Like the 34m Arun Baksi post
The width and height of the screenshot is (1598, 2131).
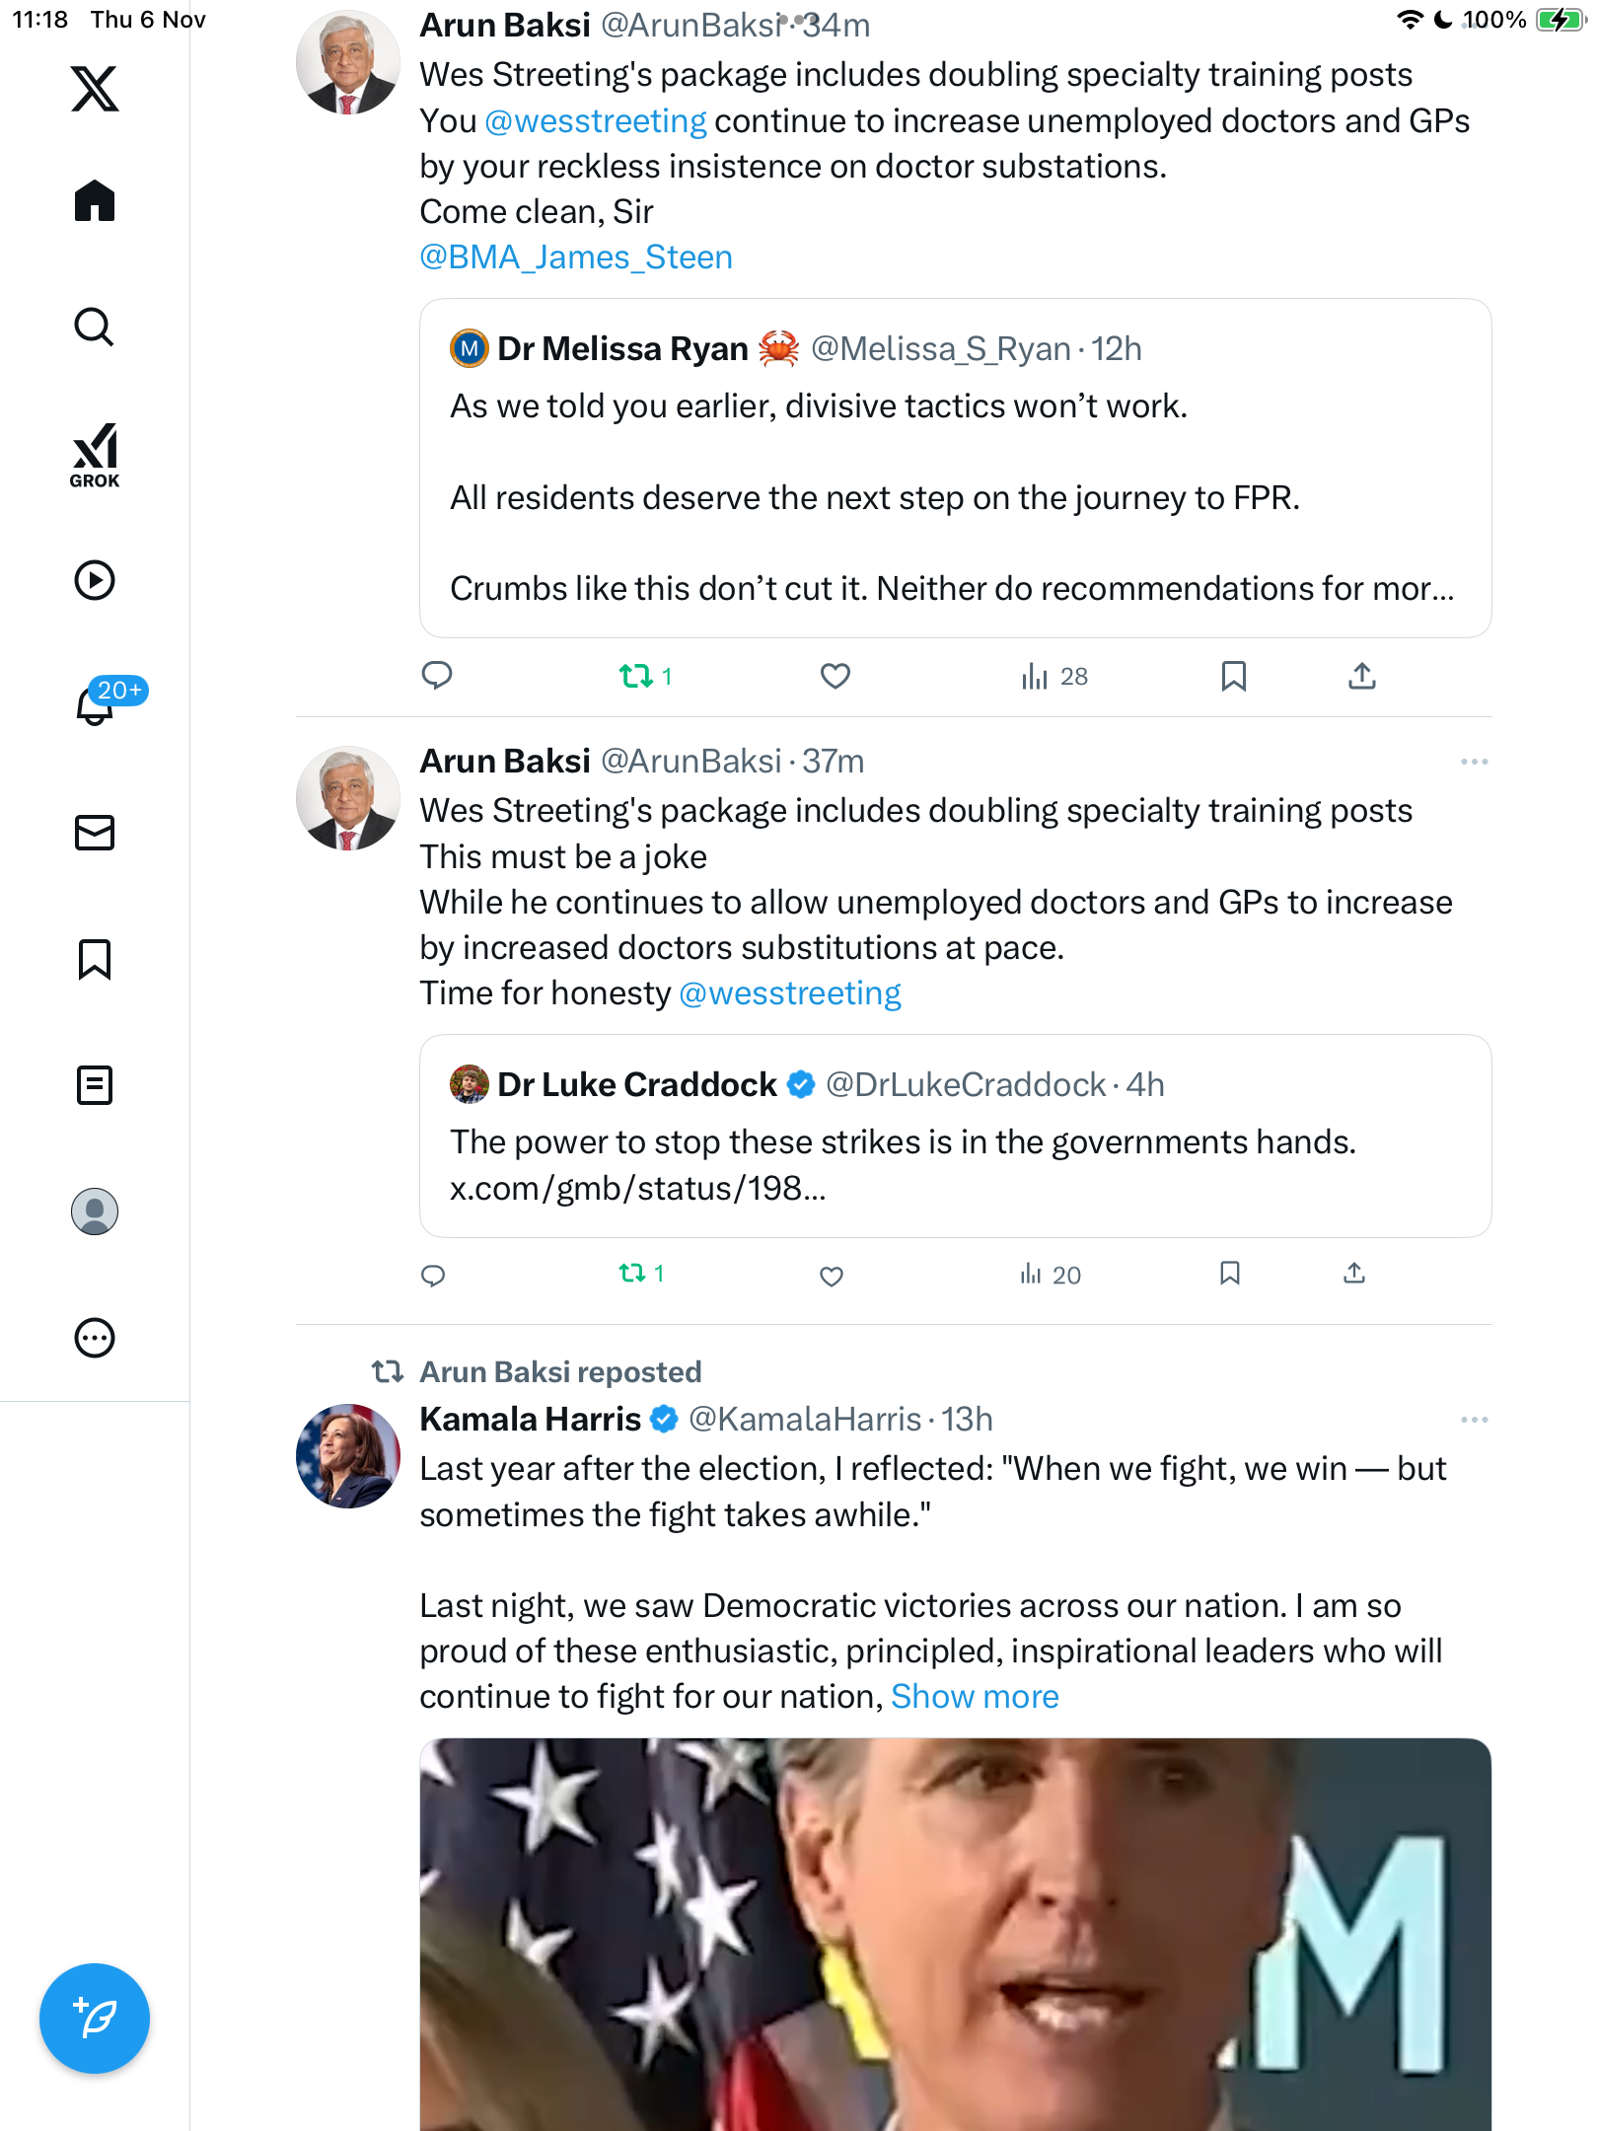[835, 676]
